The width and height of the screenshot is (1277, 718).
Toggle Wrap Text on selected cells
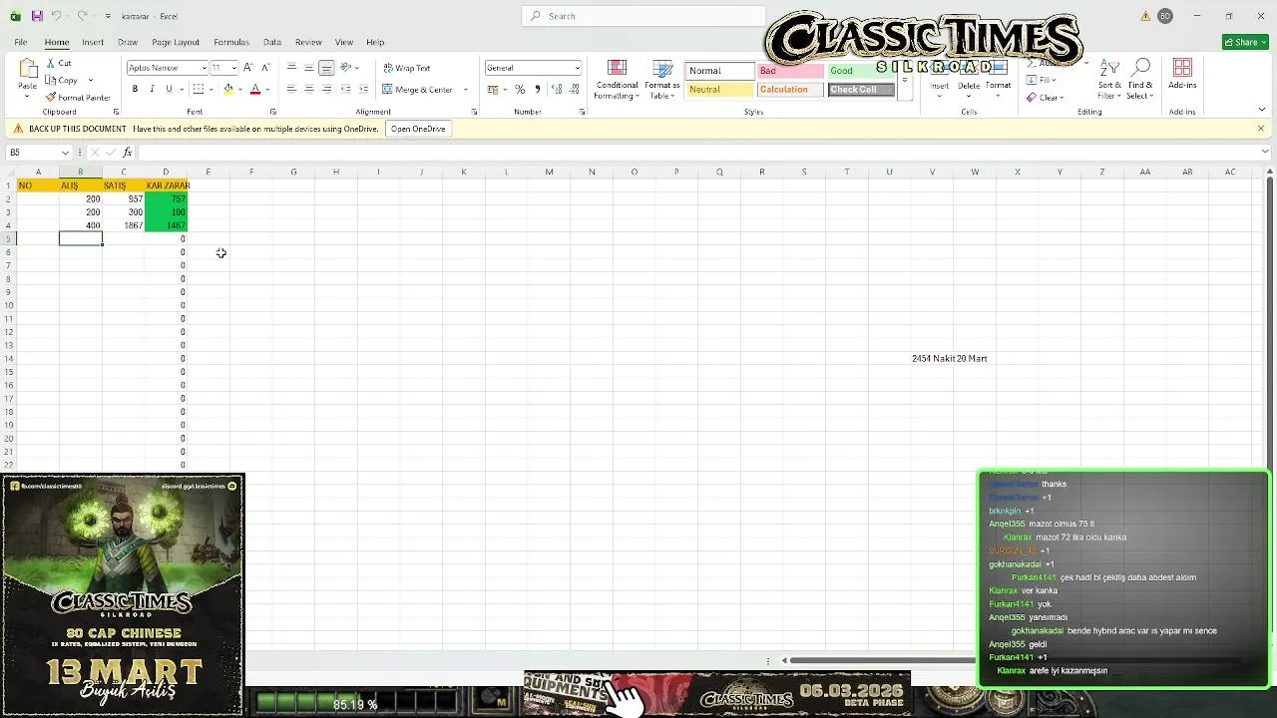[x=407, y=68]
